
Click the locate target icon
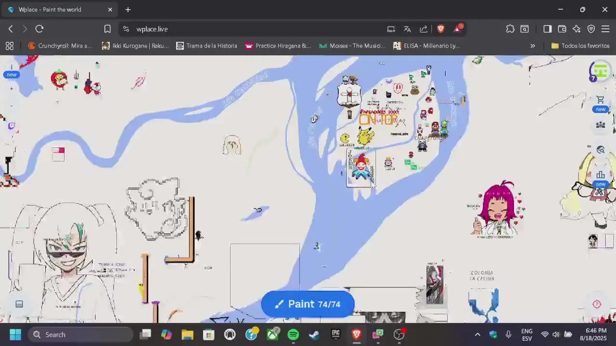597,304
